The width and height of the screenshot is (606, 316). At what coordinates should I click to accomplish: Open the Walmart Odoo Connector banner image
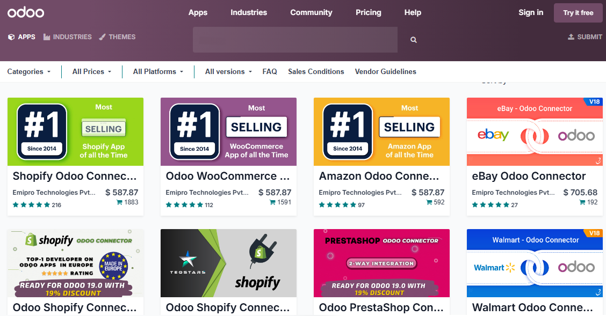[535, 263]
